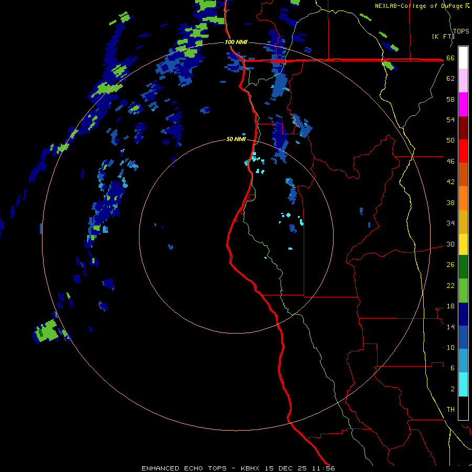Click the "ENHANCED ECHO TOPS" footer title
The width and height of the screenshot is (472, 472).
pos(184,468)
